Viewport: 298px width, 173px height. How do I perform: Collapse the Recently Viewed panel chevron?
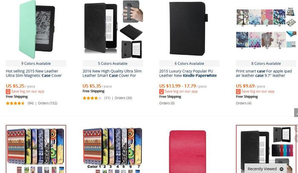[x=282, y=169]
